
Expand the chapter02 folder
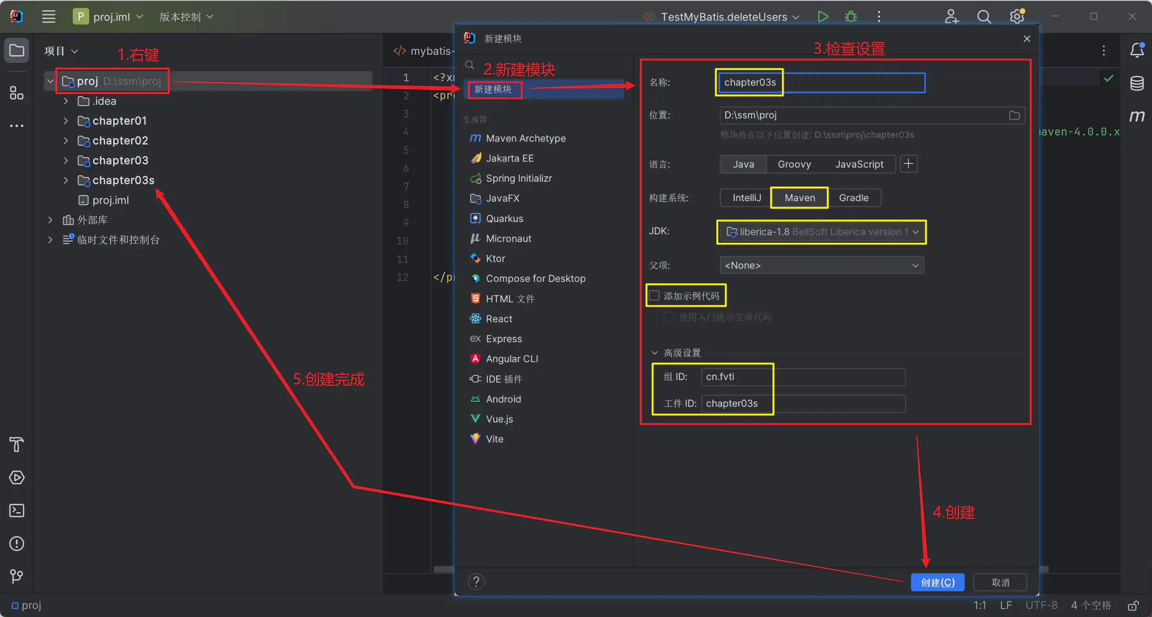click(66, 141)
